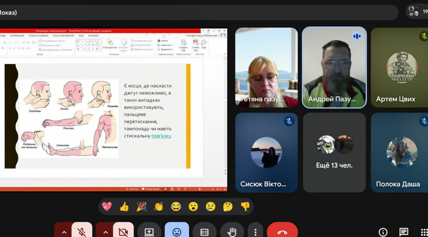Unmute the microphone in the call bar
428x237 pixels.
(x=82, y=231)
